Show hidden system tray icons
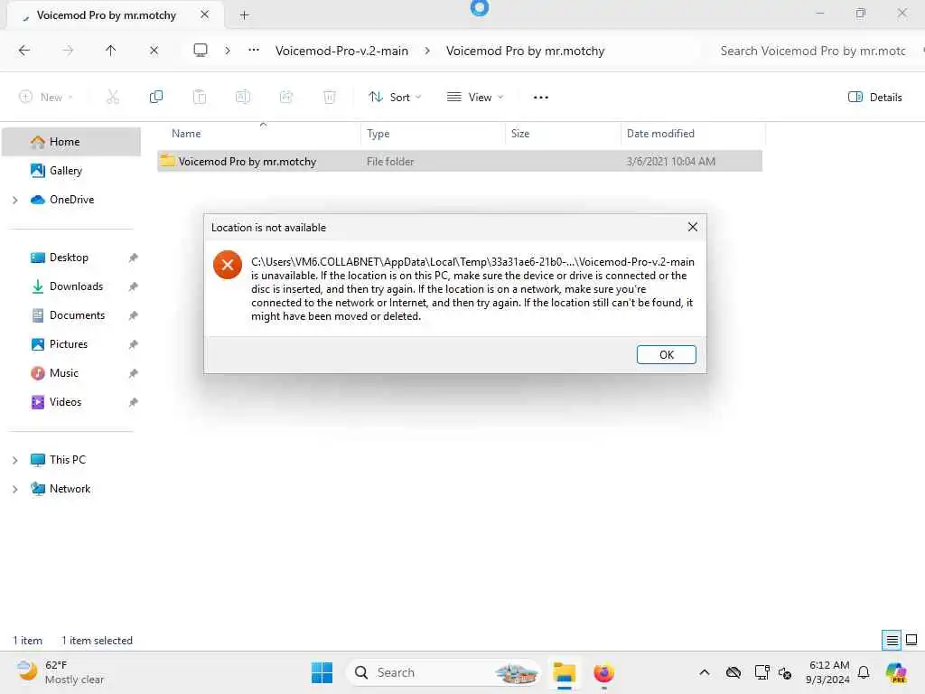925x694 pixels. (704, 672)
